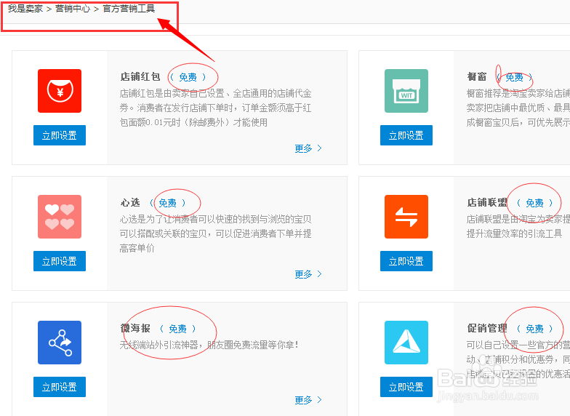
Task: Click 无线端站外引流神器 description text
Action: coord(209,345)
